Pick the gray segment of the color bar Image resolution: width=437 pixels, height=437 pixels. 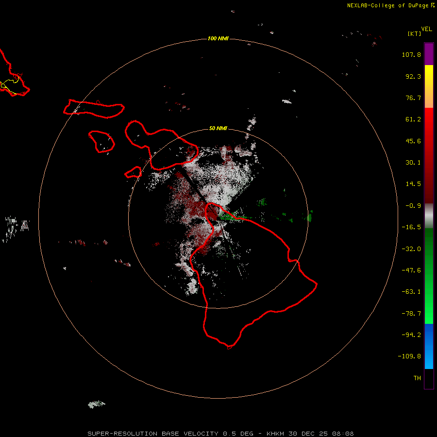(429, 216)
